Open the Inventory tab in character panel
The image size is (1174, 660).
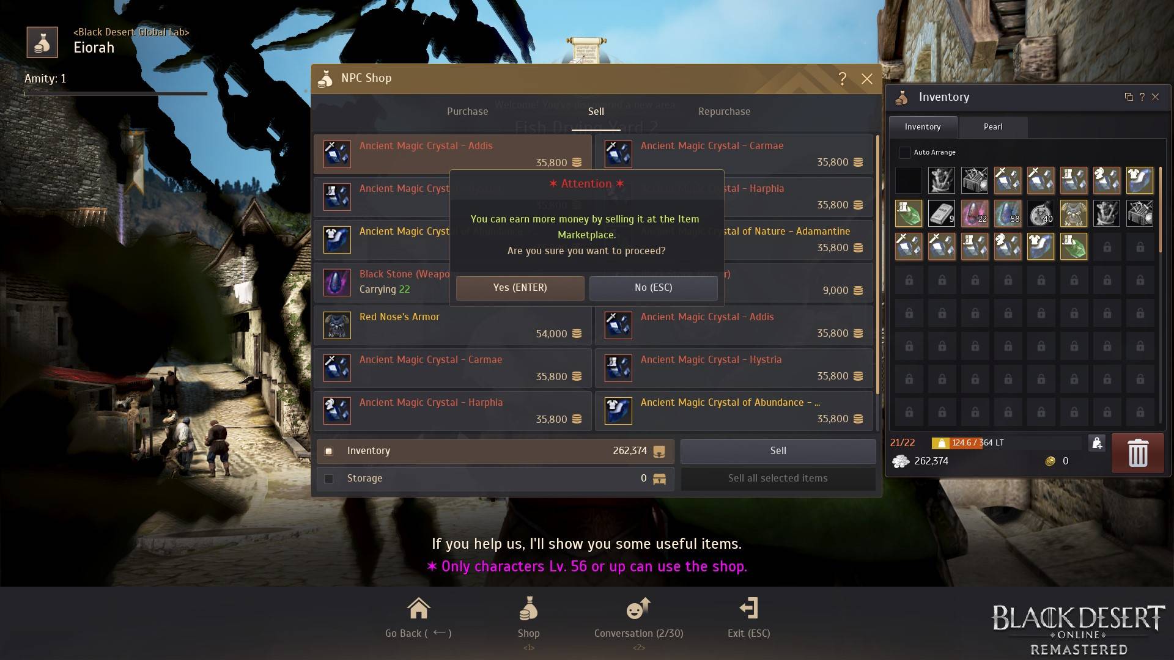[923, 127]
